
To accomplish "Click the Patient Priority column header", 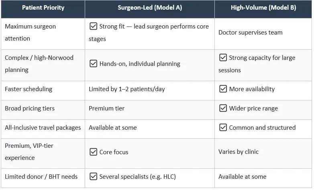I will point(43,8).
